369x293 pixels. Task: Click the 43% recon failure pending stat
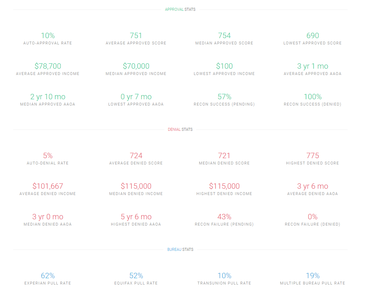[x=224, y=217]
